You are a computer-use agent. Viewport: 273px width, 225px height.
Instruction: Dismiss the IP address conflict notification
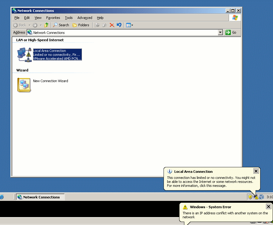pyautogui.click(x=268, y=206)
